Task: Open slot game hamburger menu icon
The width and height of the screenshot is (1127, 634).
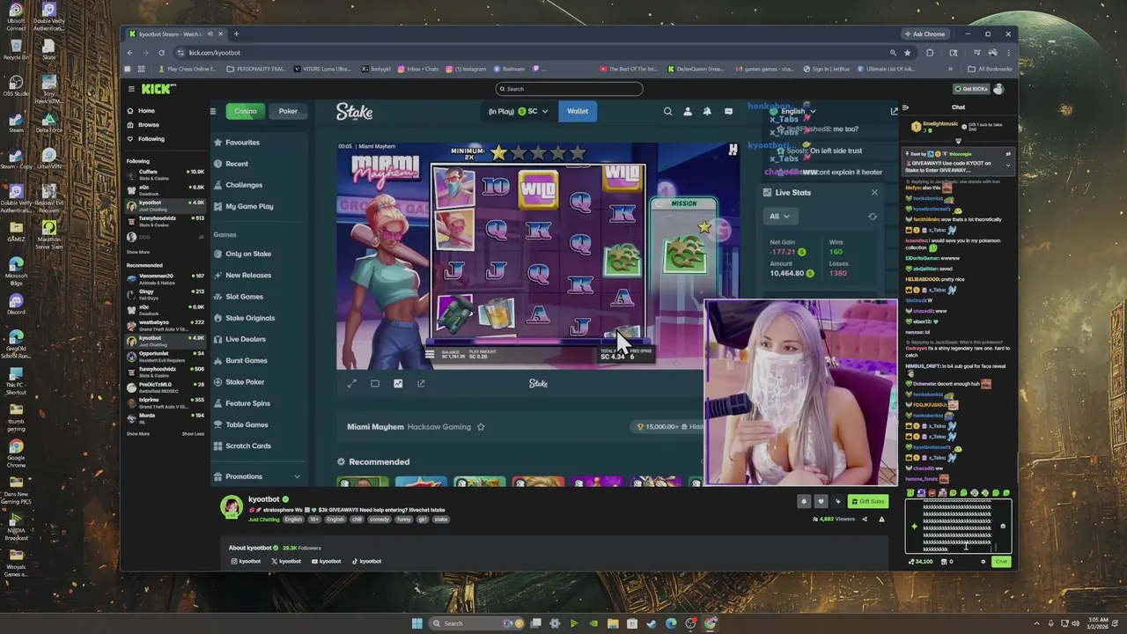Action: coord(430,354)
